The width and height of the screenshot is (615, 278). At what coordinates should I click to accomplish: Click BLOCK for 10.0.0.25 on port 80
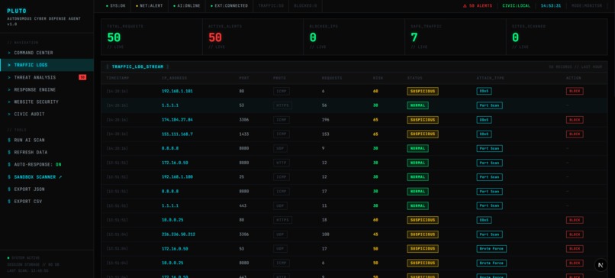575,220
